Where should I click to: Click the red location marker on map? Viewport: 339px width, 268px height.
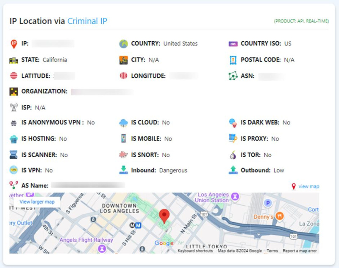click(164, 216)
